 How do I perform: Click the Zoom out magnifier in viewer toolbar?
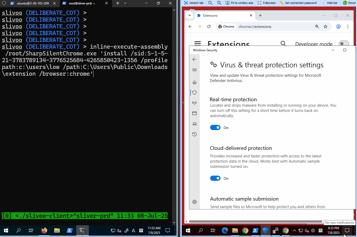click(x=219, y=3)
